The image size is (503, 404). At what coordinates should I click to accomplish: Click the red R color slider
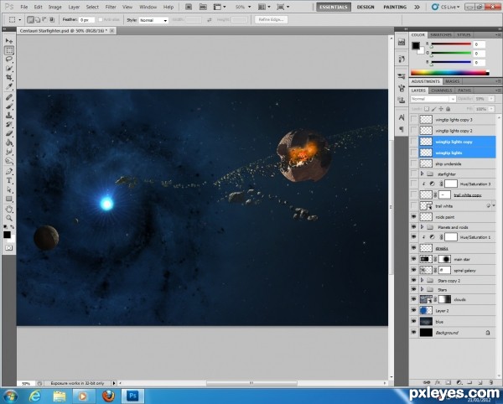(x=451, y=44)
